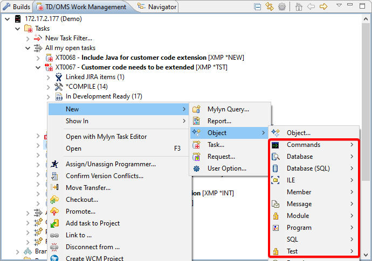Click Checkout... in the context menu
The width and height of the screenshot is (372, 261).
82,200
